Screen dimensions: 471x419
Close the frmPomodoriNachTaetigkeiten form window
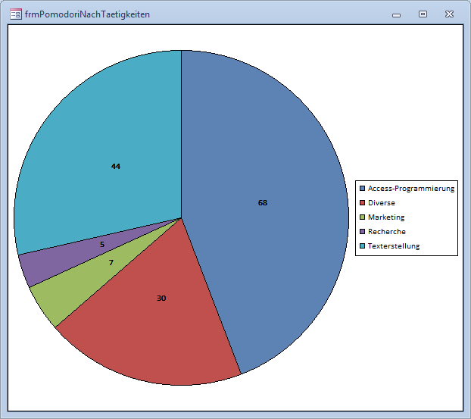pos(449,14)
